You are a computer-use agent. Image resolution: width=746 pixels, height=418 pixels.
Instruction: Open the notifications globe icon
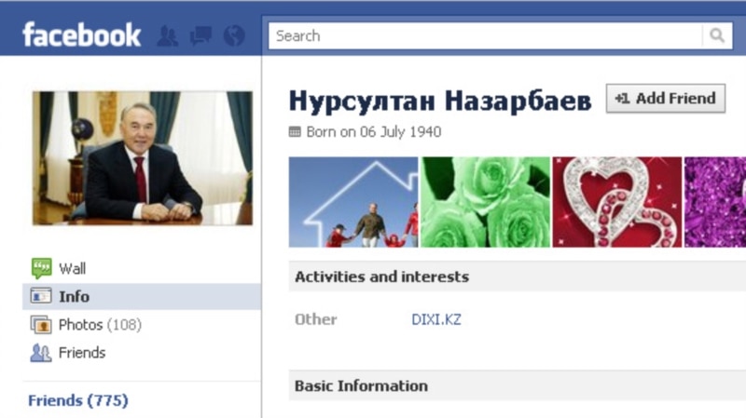[234, 35]
